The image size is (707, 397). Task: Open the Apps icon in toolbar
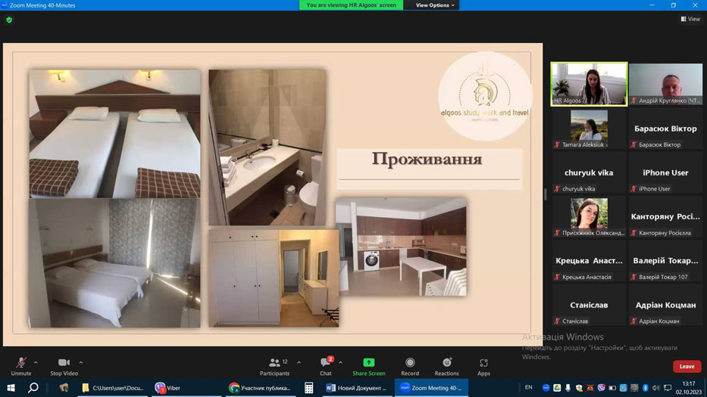click(x=483, y=362)
